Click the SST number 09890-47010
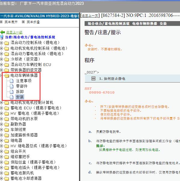 click(102, 92)
